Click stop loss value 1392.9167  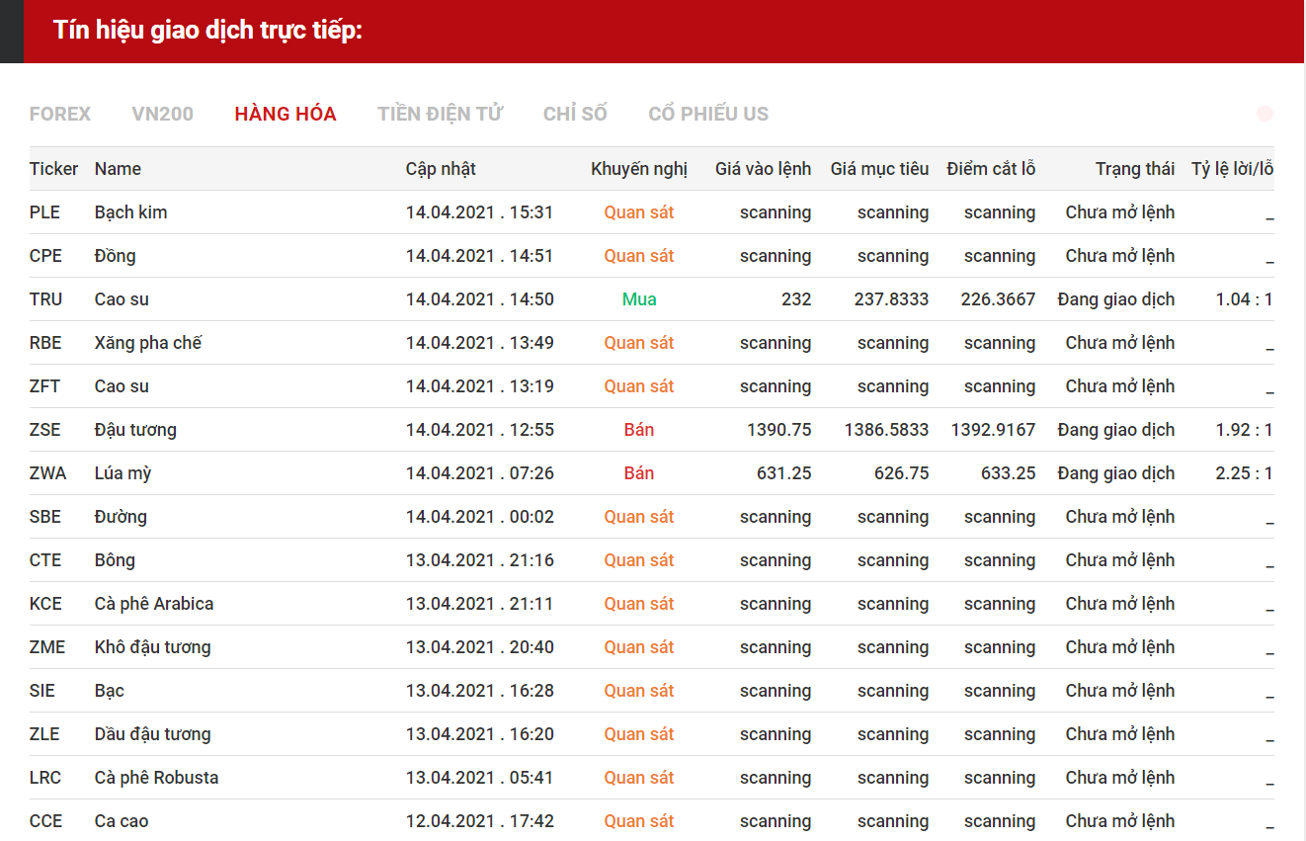[994, 430]
